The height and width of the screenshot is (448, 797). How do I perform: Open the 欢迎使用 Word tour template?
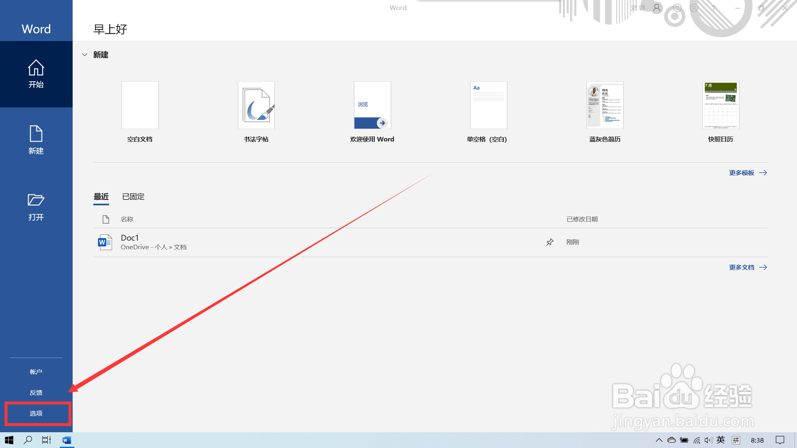[x=372, y=112]
